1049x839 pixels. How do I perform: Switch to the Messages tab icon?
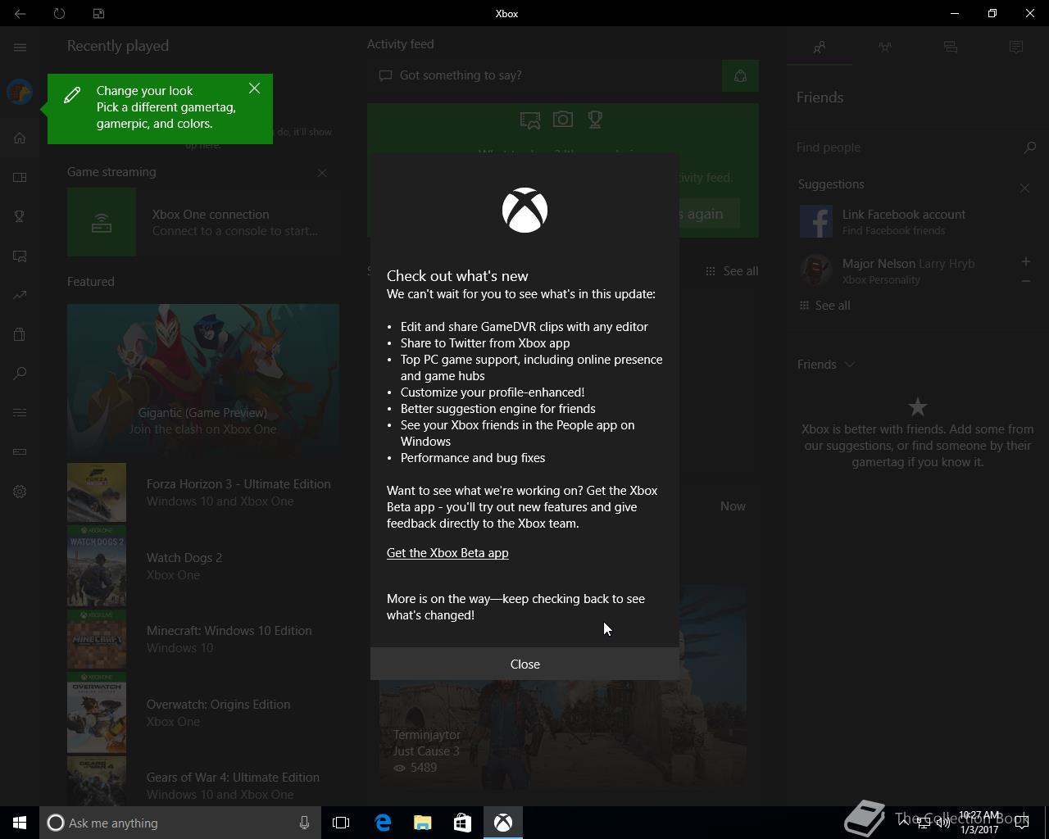click(x=951, y=48)
